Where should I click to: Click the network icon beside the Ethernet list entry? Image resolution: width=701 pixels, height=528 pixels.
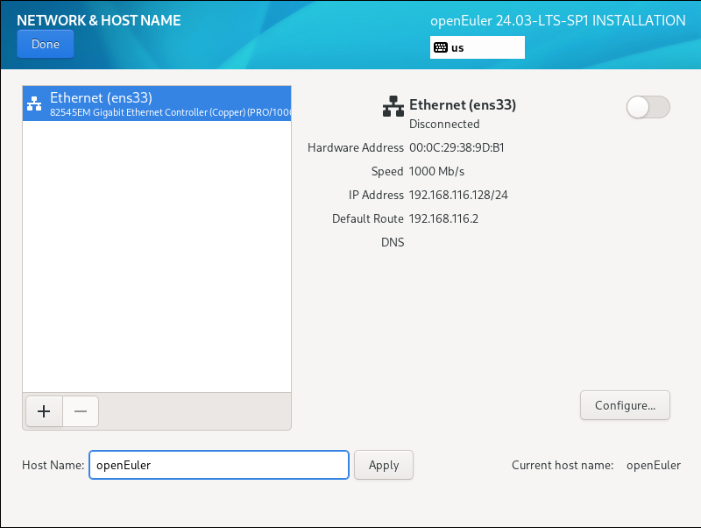pyautogui.click(x=34, y=103)
